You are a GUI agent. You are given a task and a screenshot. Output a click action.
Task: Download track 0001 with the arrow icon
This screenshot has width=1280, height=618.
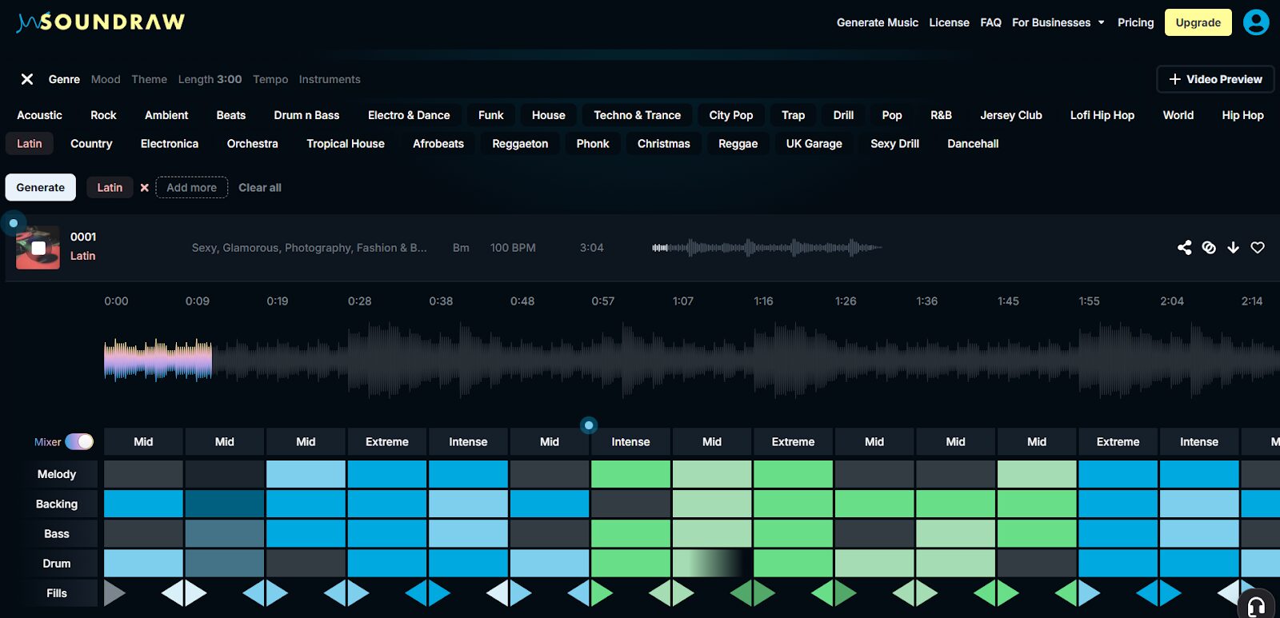[x=1233, y=248]
